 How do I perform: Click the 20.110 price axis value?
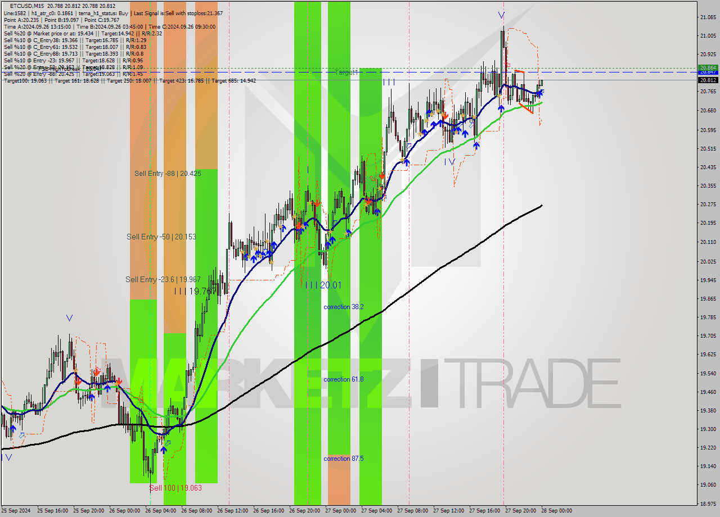(x=708, y=242)
